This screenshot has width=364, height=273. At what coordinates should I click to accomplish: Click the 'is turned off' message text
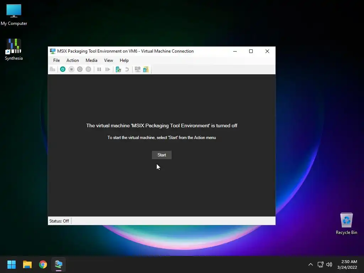162,125
